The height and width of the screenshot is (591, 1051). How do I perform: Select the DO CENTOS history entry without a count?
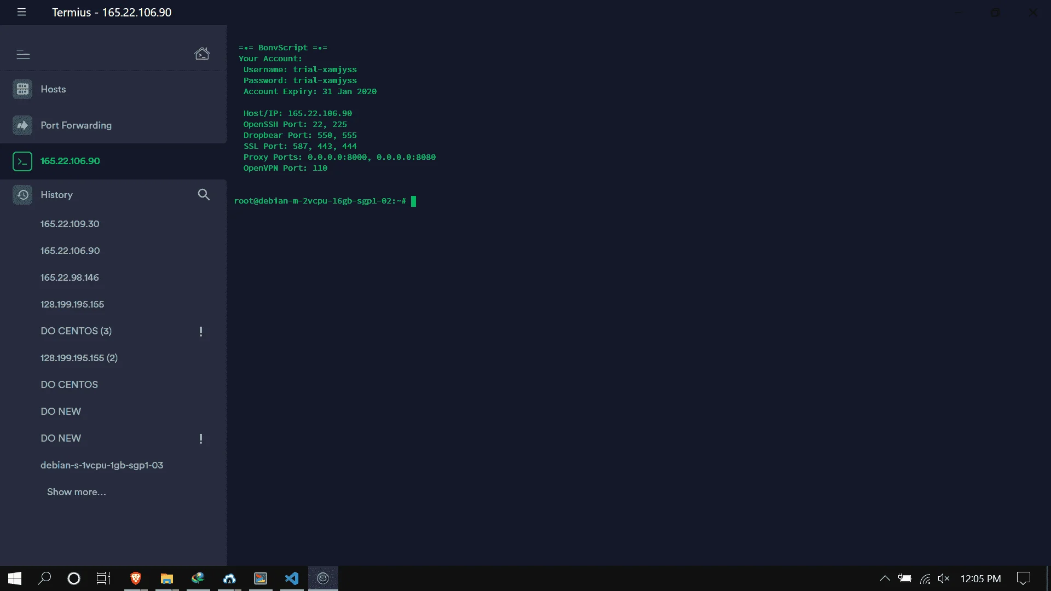69,385
